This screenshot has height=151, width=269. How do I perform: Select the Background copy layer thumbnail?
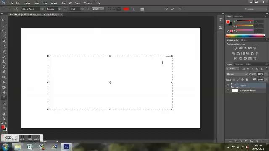click(x=235, y=91)
